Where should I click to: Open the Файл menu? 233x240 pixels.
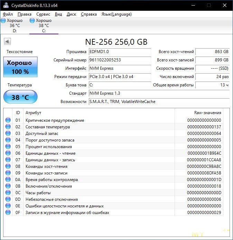coord(8,14)
